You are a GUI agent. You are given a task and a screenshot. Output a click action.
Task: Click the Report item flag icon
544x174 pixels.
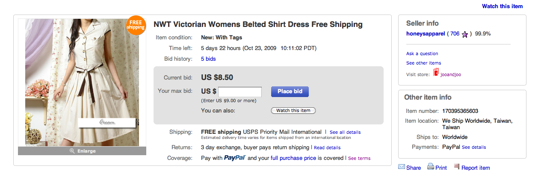click(456, 167)
